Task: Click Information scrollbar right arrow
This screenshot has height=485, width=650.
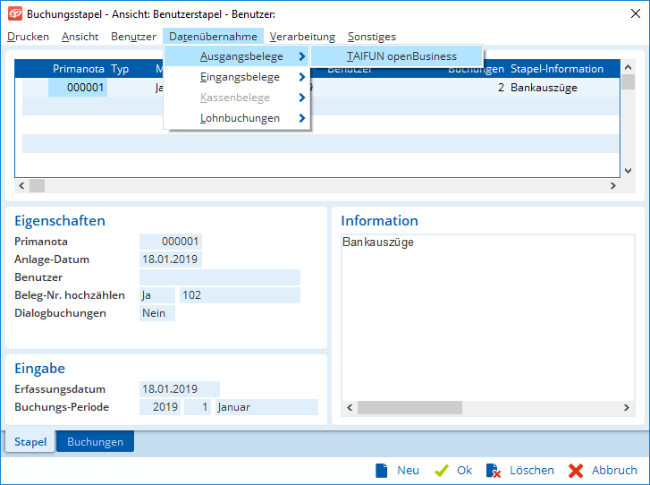Action: click(627, 407)
